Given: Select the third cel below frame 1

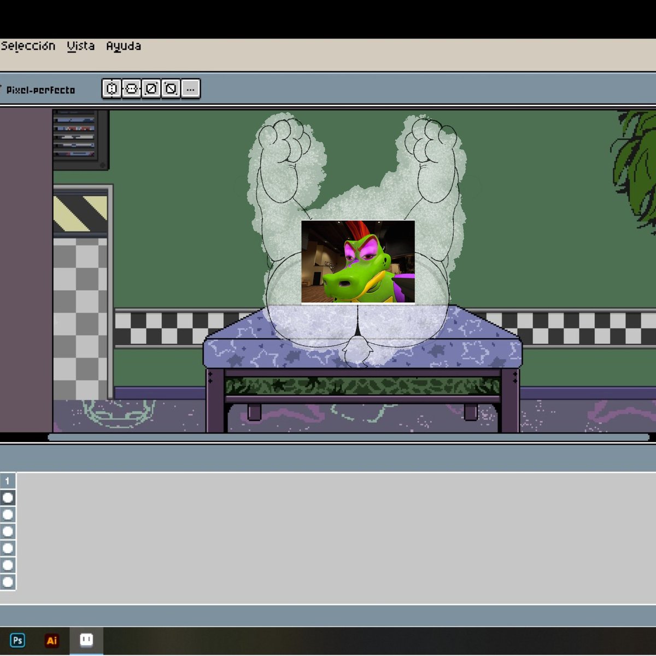Looking at the screenshot, I should coord(8,531).
